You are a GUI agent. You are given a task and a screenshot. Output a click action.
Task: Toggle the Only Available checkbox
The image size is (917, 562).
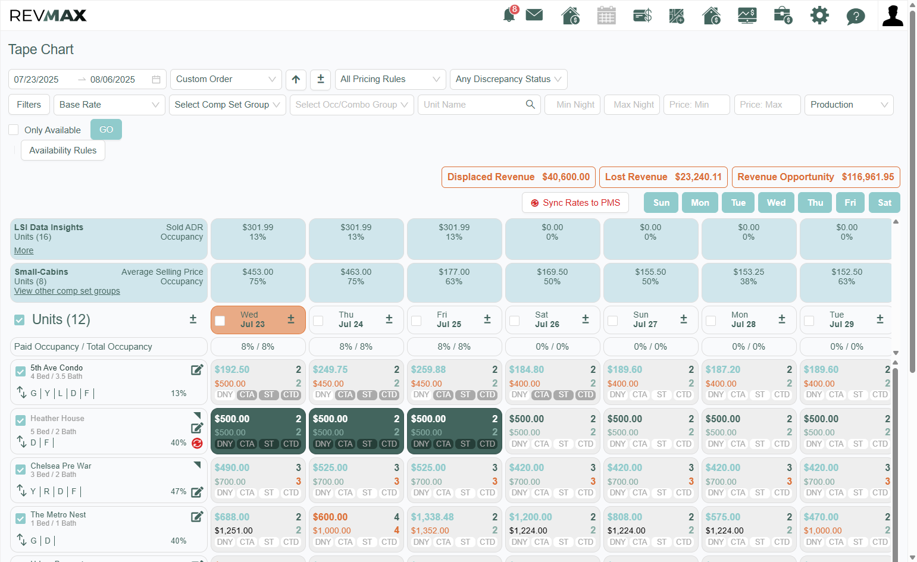pyautogui.click(x=14, y=130)
